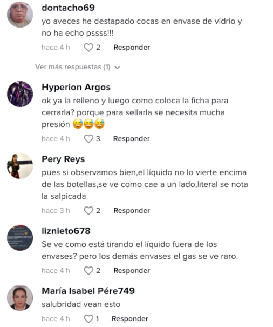Click Responder under liznieto678 comment
The height and width of the screenshot is (327, 273).
click(x=132, y=271)
